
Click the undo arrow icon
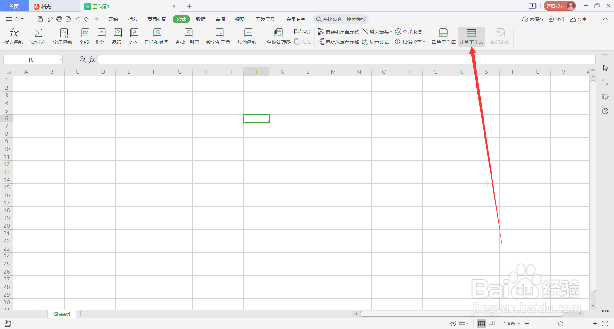78,19
